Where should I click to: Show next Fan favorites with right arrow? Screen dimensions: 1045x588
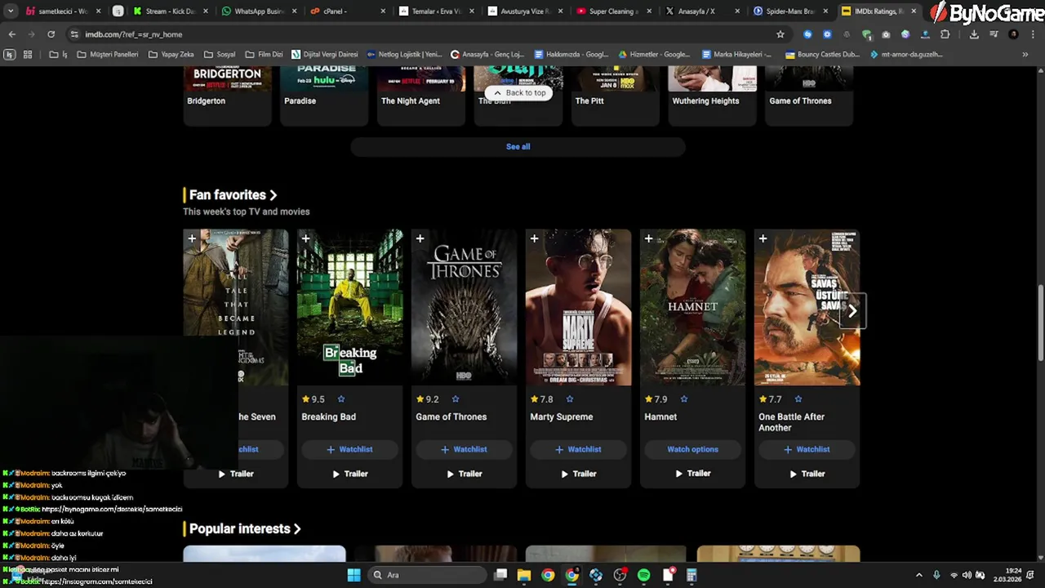tap(852, 311)
